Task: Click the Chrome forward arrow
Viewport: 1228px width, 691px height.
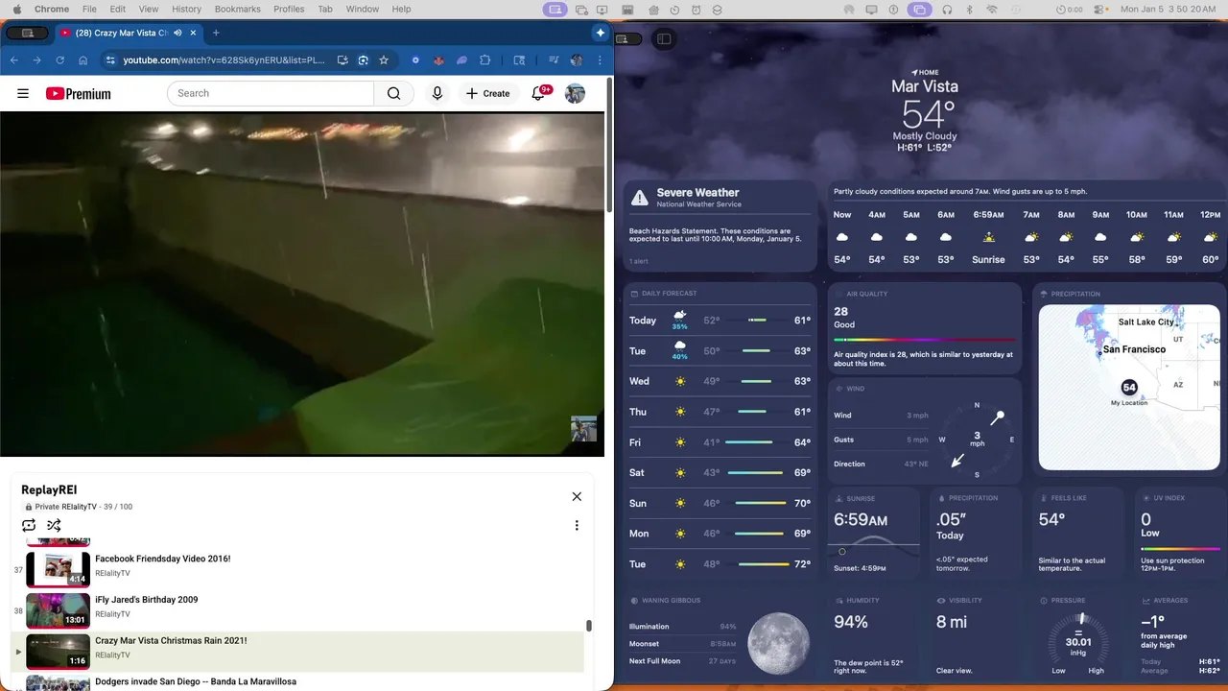Action: click(x=37, y=60)
